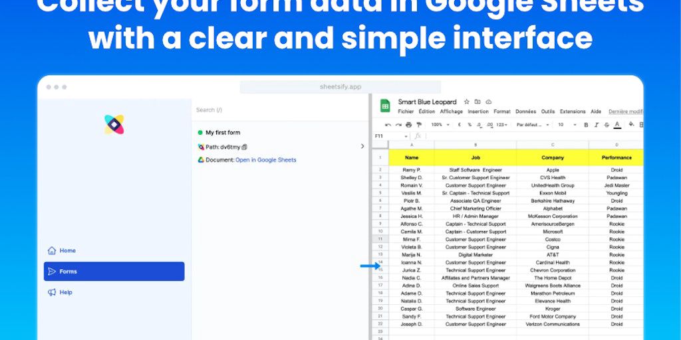Copy the form path dv6tmy
The width and height of the screenshot is (681, 340).
point(245,147)
